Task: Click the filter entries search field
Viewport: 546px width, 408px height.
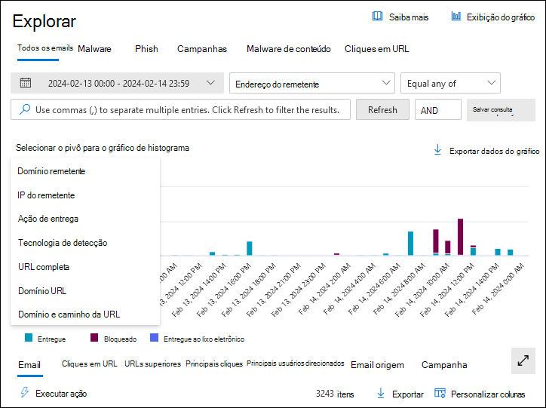Action: [x=181, y=109]
